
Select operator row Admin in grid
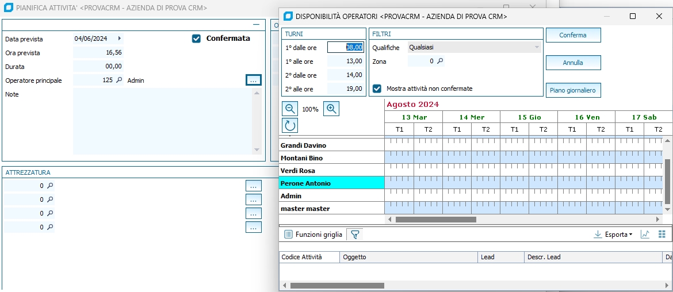click(331, 196)
